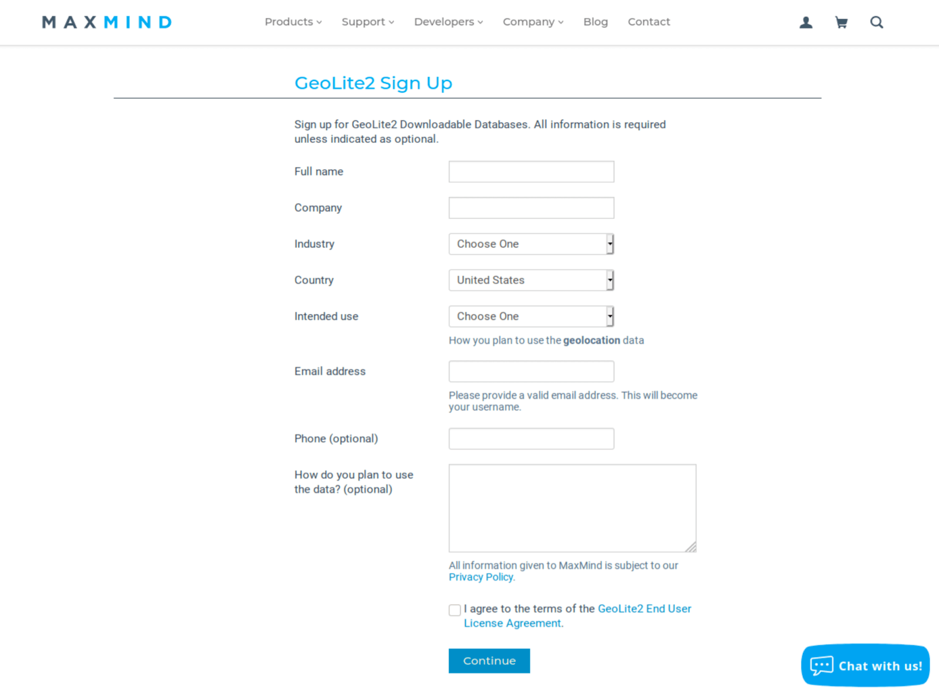Open the Industry dropdown
939x697 pixels.
click(531, 244)
